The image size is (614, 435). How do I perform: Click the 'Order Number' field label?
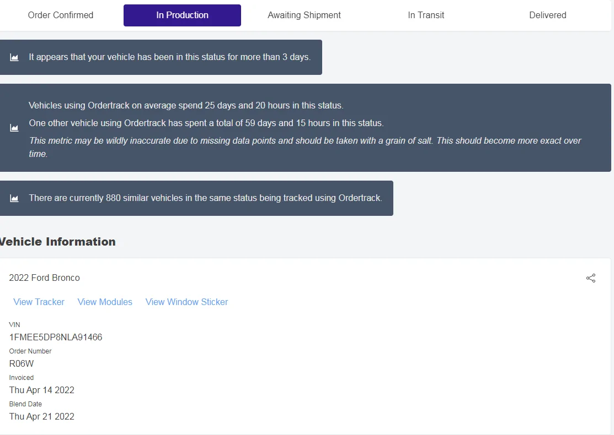30,351
